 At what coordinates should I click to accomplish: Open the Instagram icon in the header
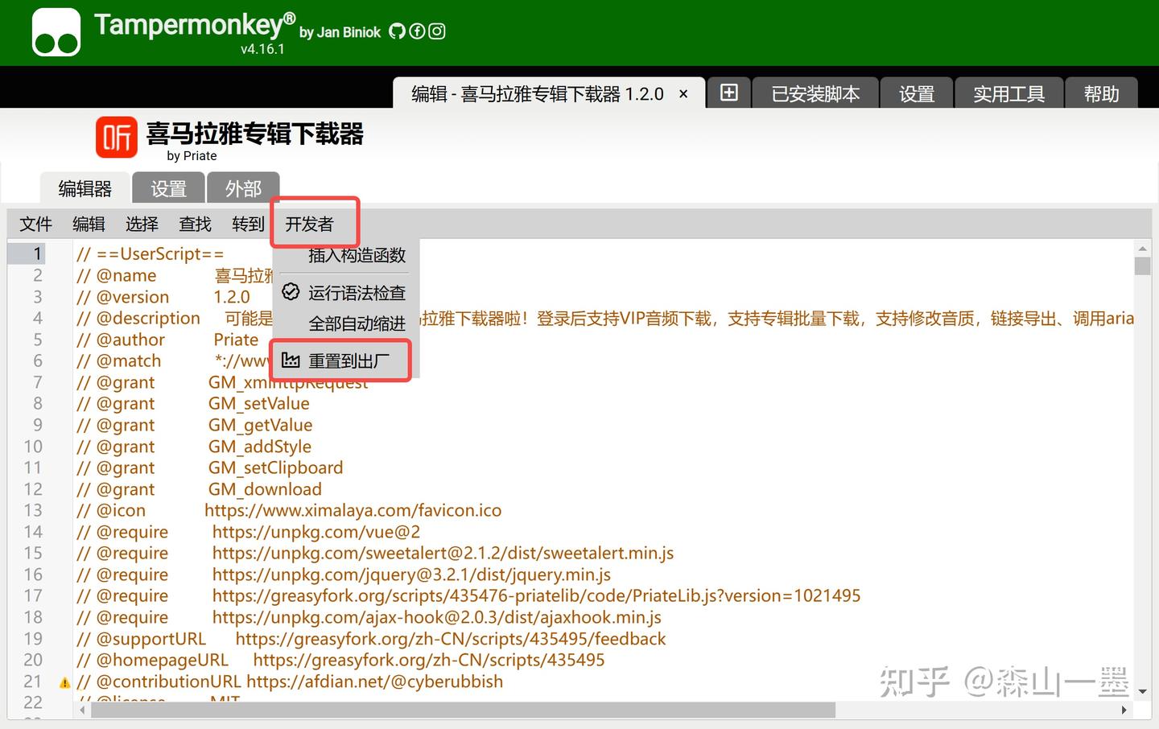(436, 31)
